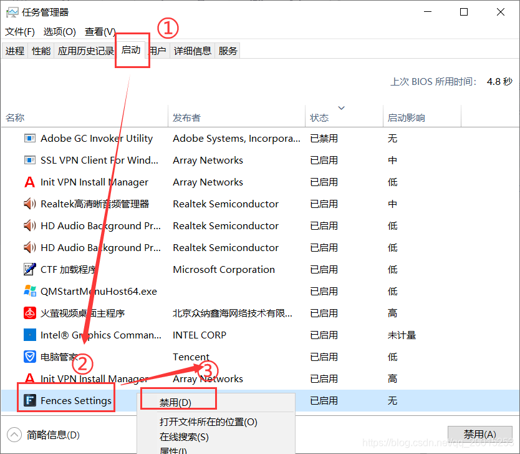The height and width of the screenshot is (454, 520).
Task: Select the SSL VPN Client For Wind... entry
Action: [99, 160]
